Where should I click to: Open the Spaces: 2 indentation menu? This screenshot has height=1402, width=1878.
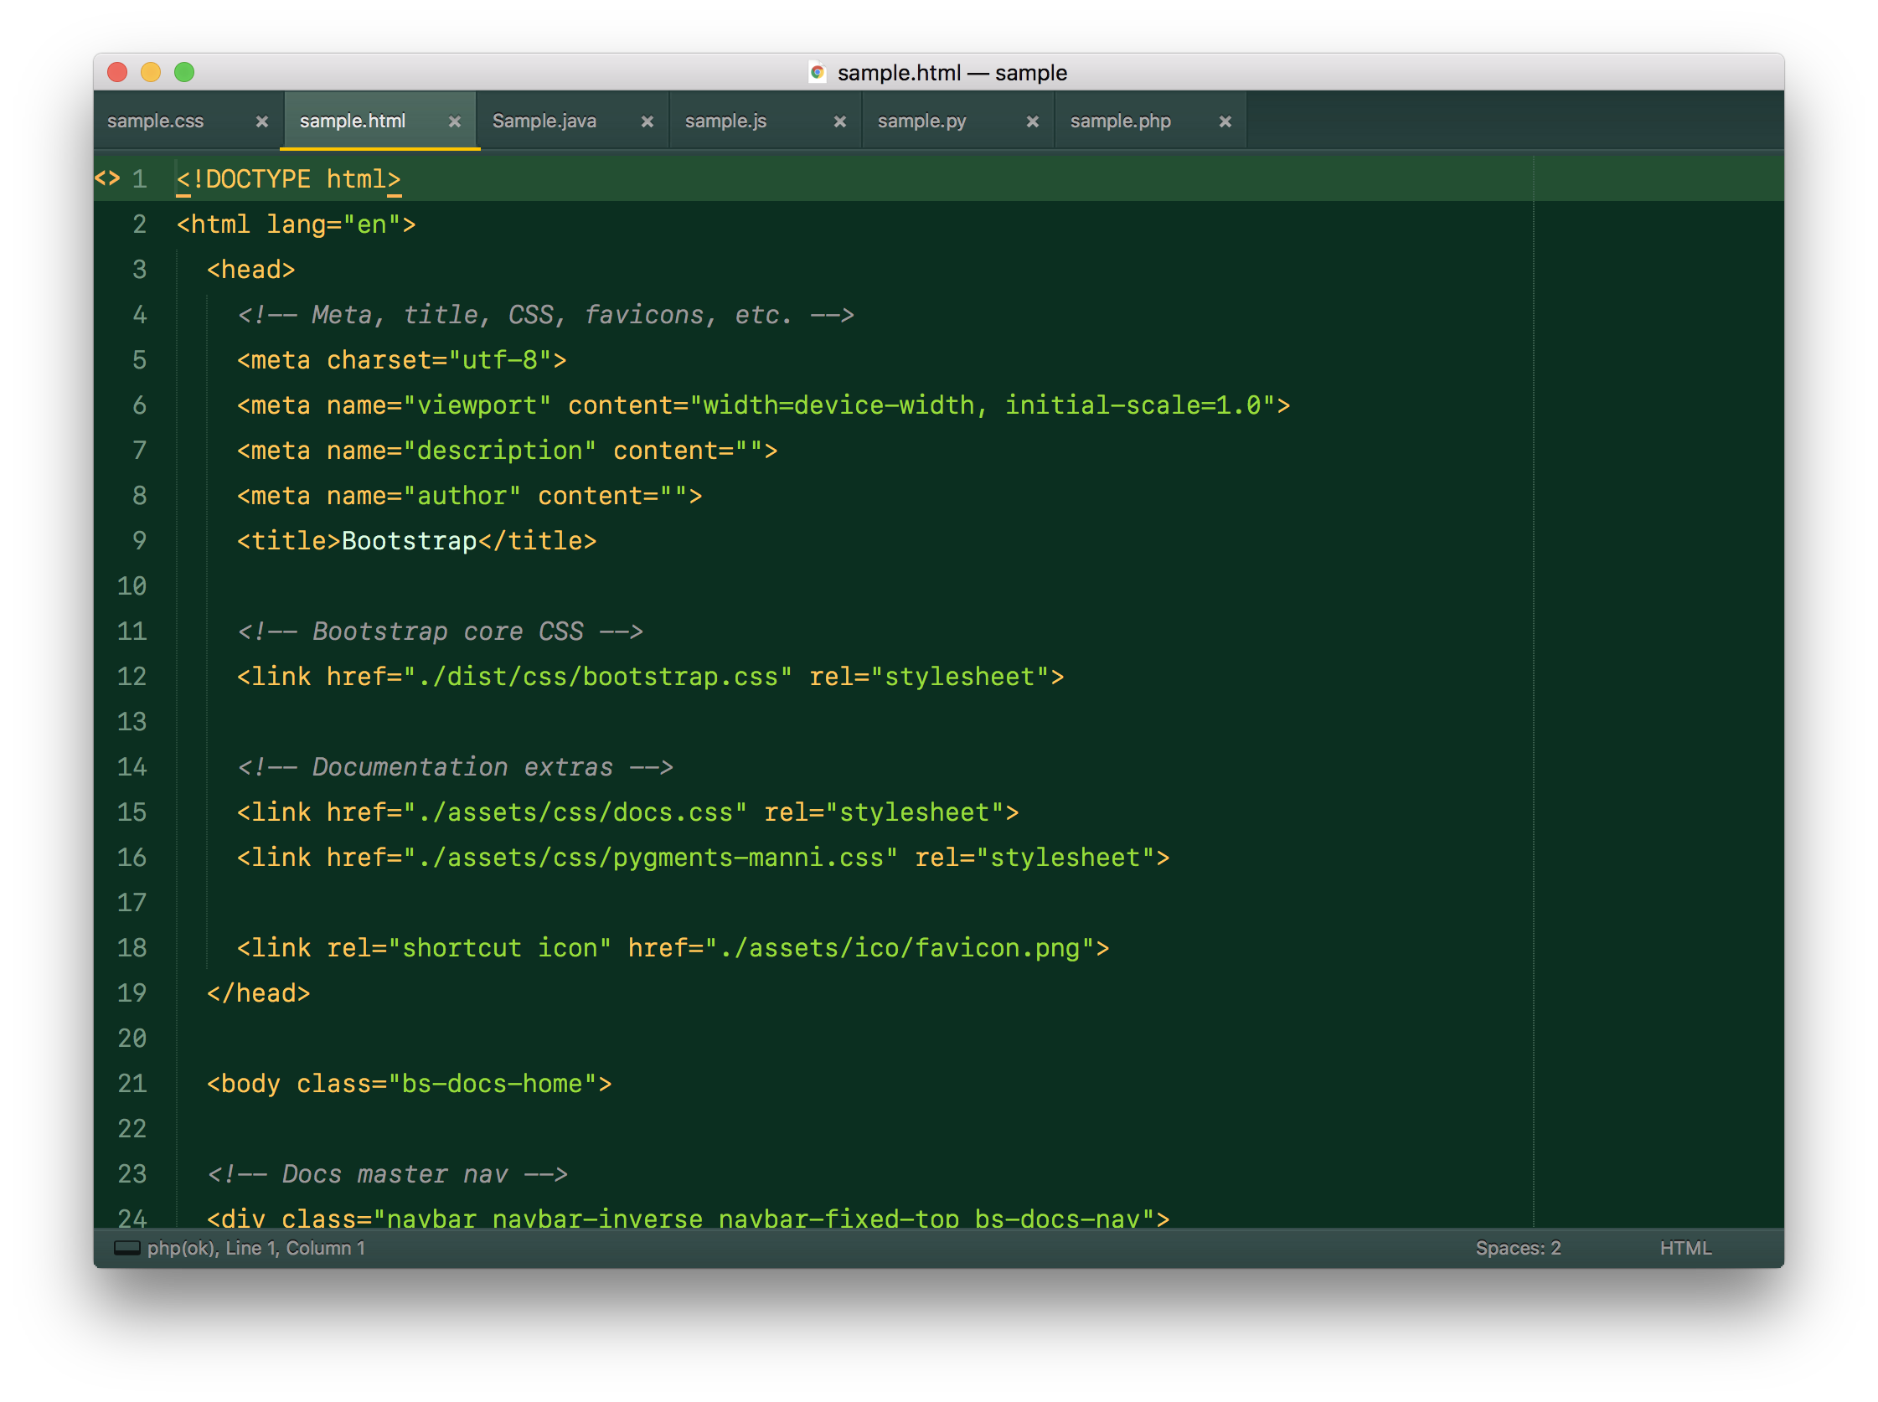tap(1517, 1248)
